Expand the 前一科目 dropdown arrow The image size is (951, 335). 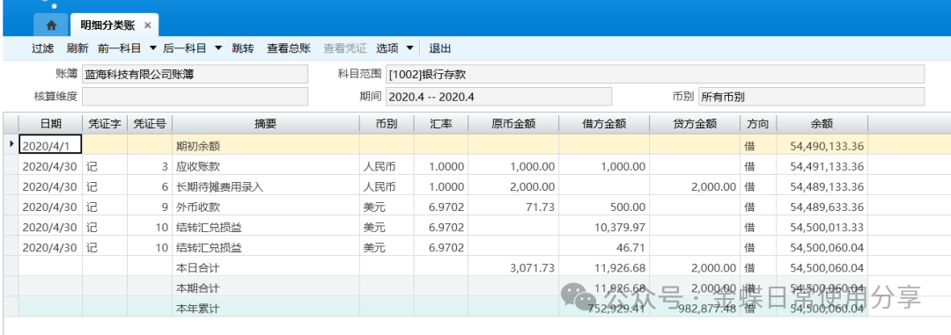(152, 48)
